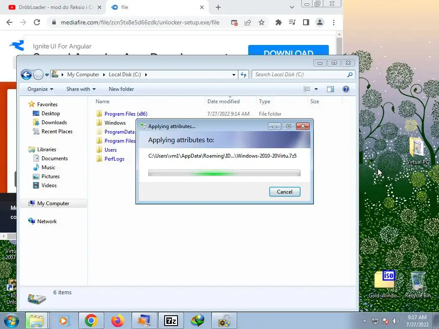Select Documents library
Image resolution: width=439 pixels, height=329 pixels.
[54, 159]
